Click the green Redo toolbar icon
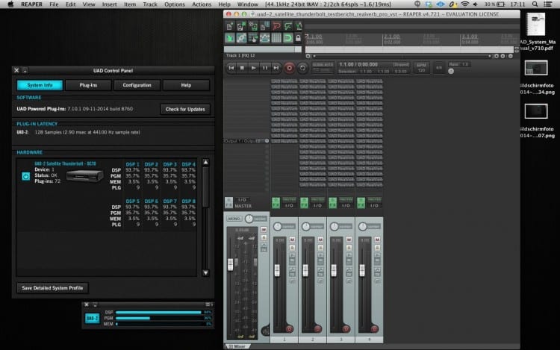This screenshot has height=350, width=560. click(x=288, y=26)
